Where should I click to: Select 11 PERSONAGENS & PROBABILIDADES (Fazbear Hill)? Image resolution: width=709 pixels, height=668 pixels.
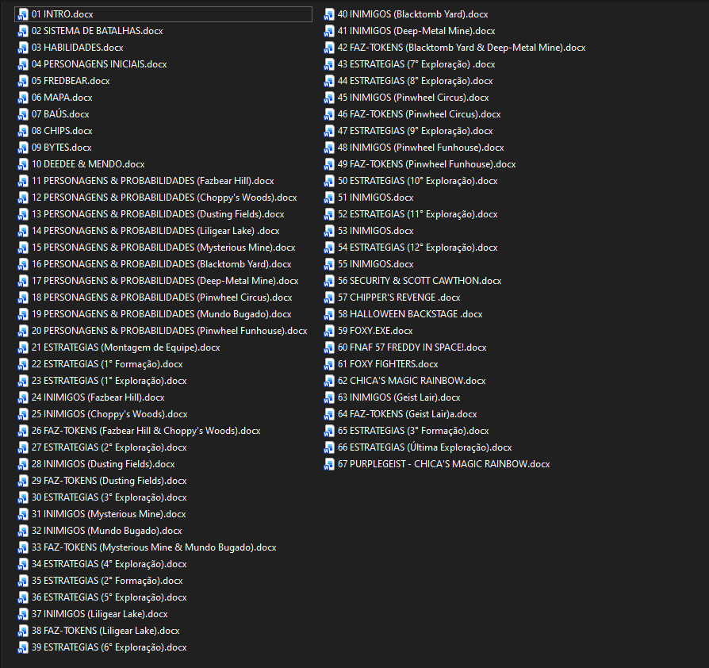point(153,181)
